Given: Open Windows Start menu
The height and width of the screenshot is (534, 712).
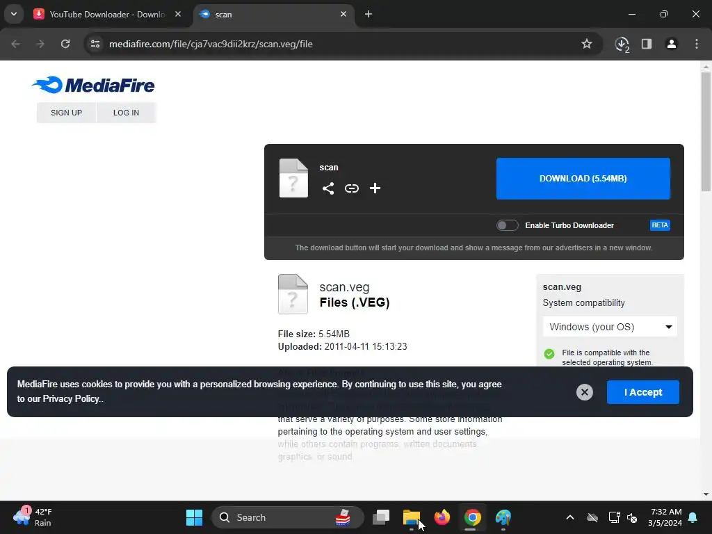Looking at the screenshot, I should point(195,517).
